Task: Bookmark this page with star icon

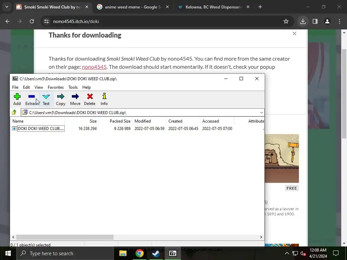Action: click(286, 21)
